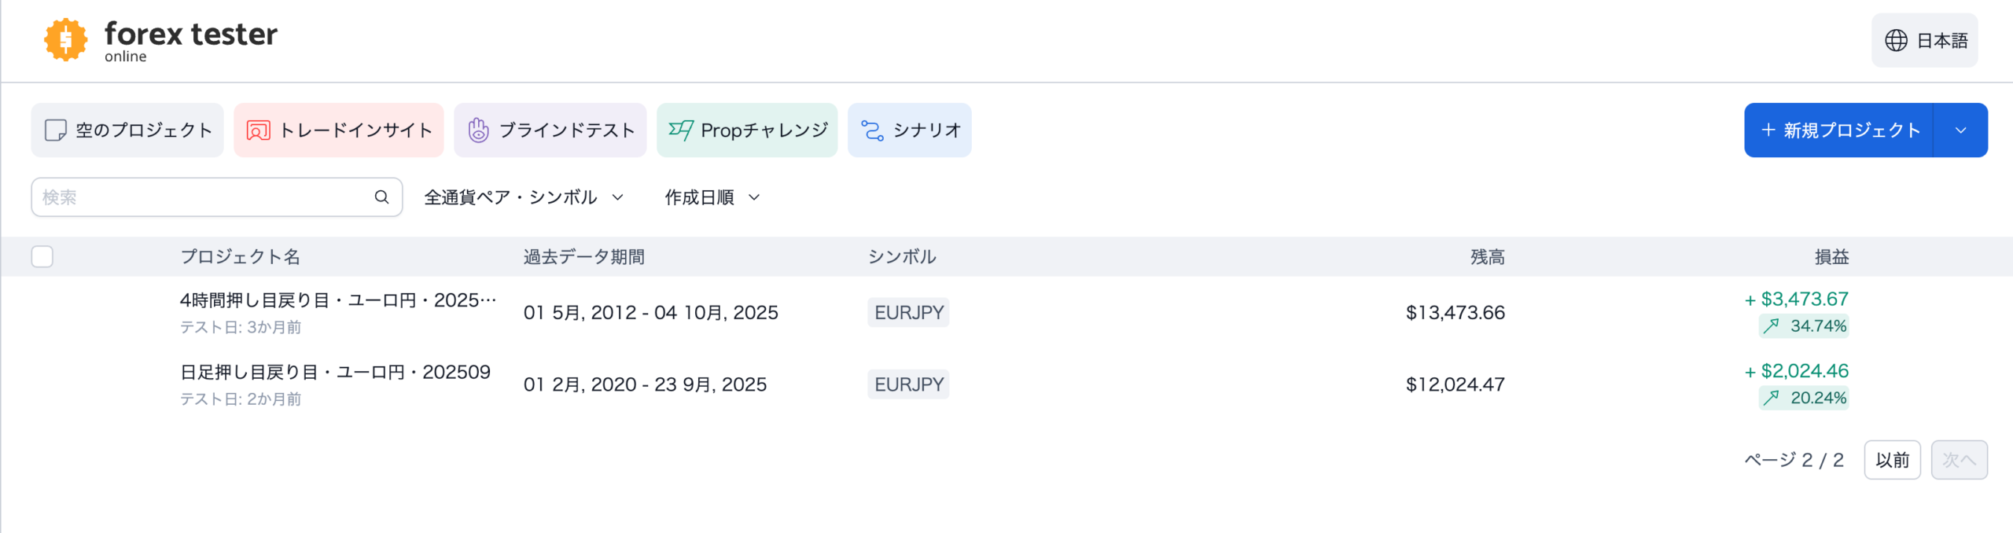
Task: Open the 4時間押し目戻り目・ユーロ円 project
Action: [338, 301]
